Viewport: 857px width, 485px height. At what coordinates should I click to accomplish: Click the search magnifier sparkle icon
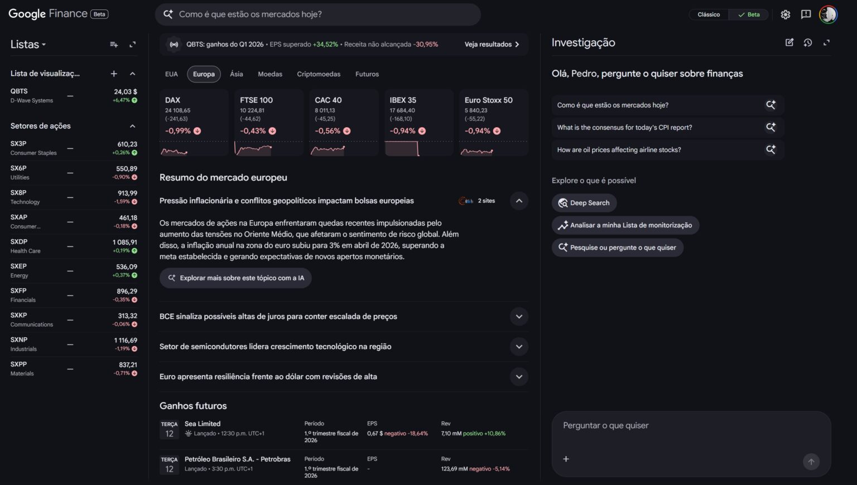168,14
